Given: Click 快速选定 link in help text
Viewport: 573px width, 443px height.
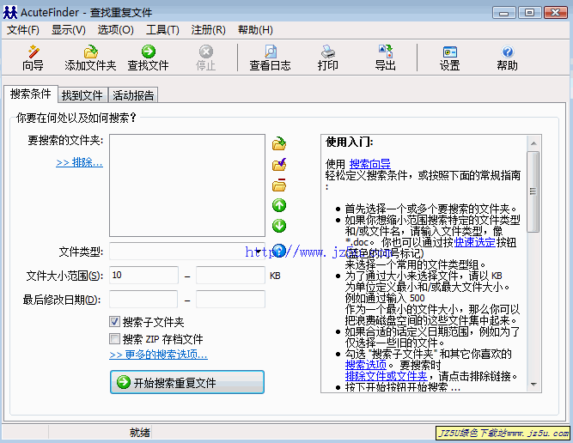Looking at the screenshot, I should pyautogui.click(x=475, y=242).
